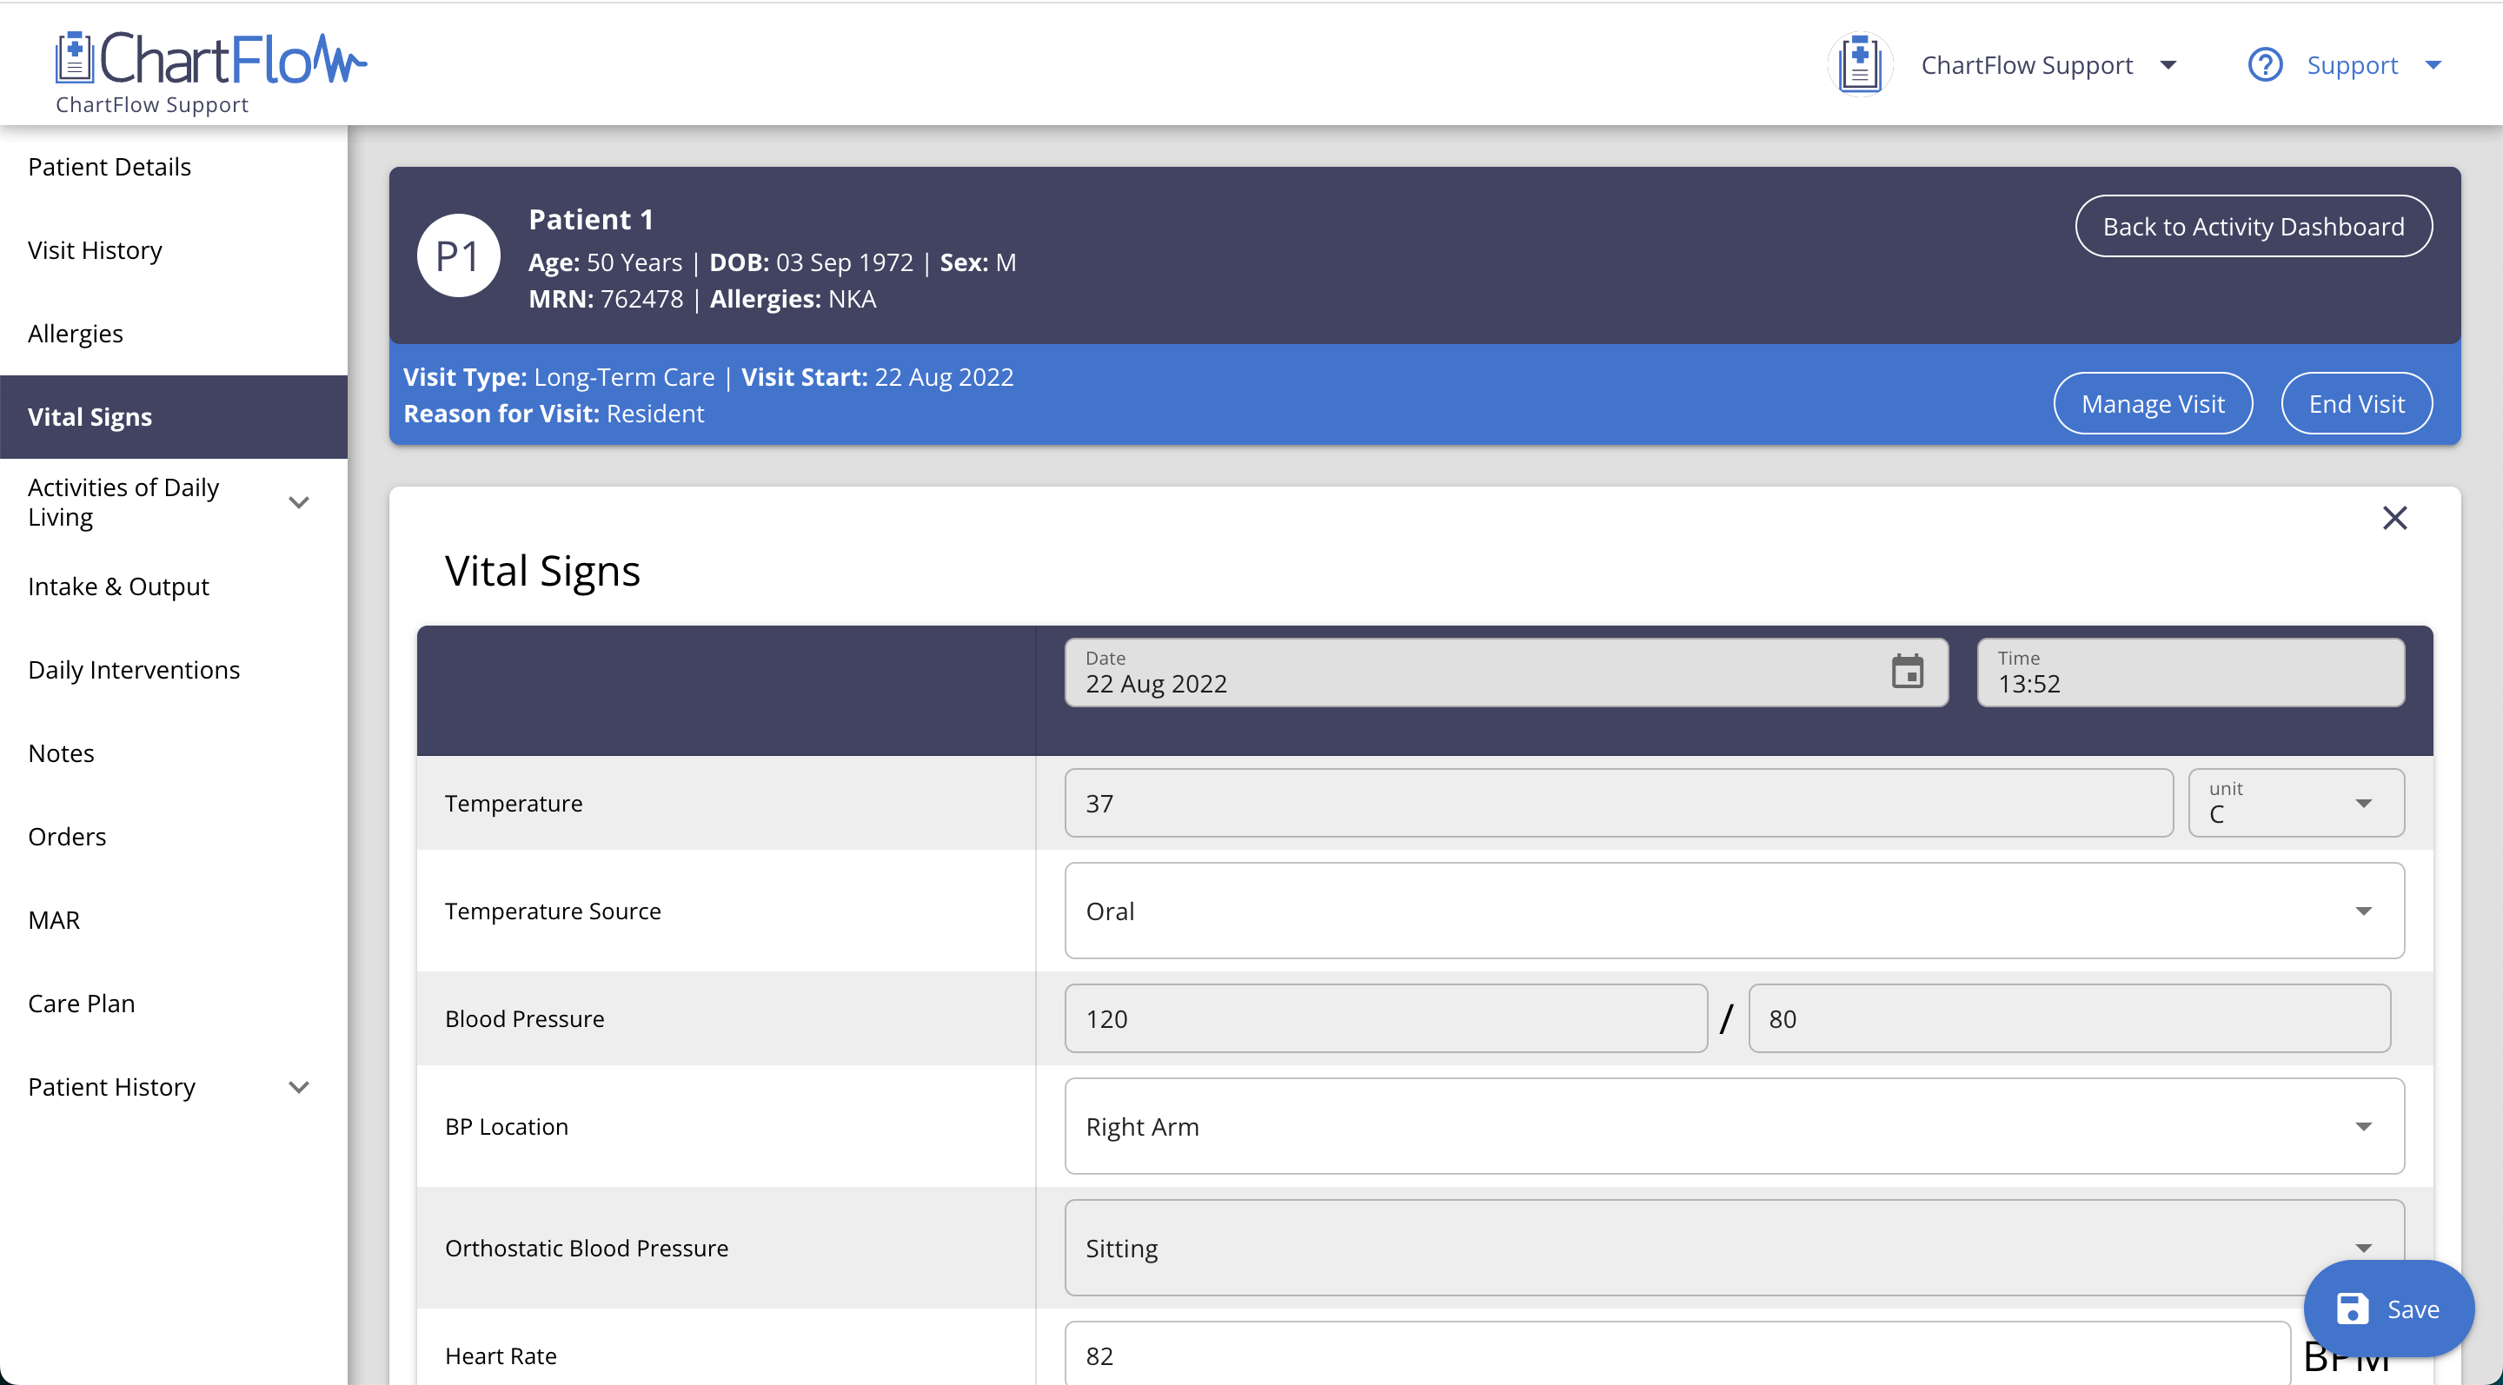
Task: Click the Support question mark icon
Action: 2264,65
